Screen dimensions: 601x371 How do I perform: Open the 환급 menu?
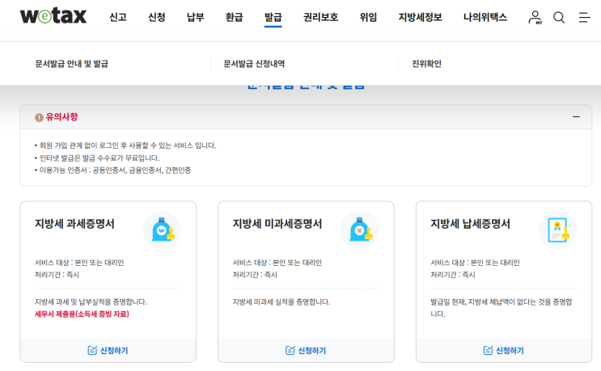coord(235,17)
